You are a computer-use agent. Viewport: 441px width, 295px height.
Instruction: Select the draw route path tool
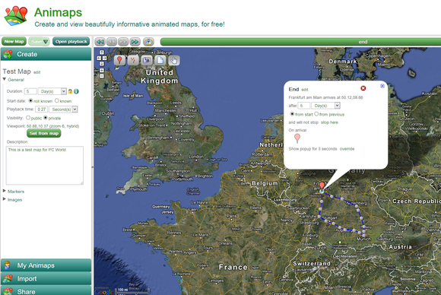point(133,60)
